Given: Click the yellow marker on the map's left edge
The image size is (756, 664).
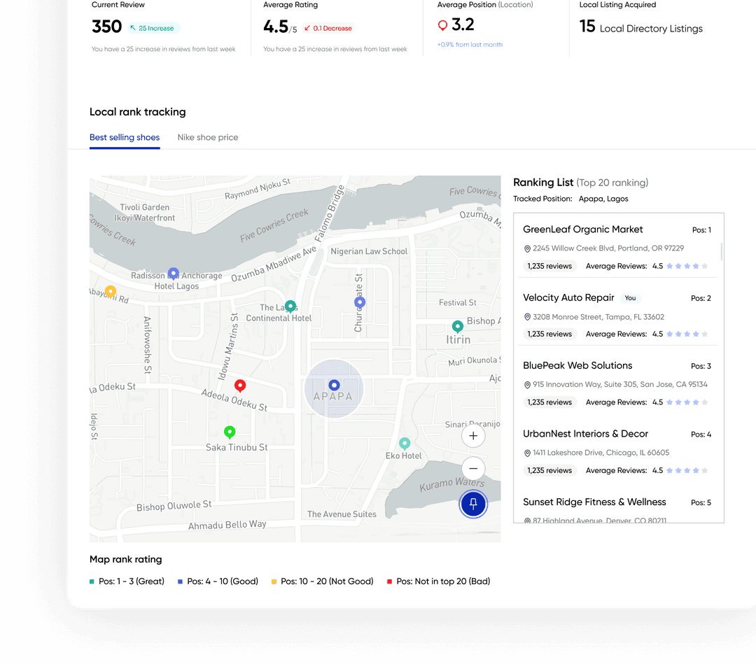Looking at the screenshot, I should pyautogui.click(x=110, y=290).
